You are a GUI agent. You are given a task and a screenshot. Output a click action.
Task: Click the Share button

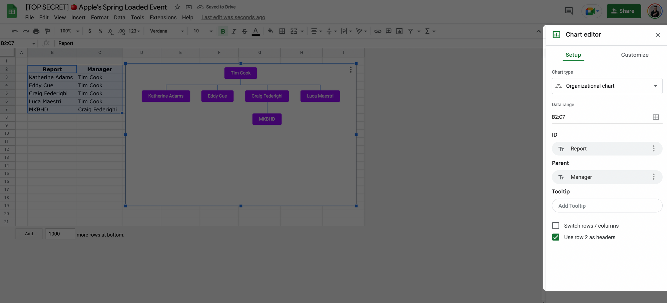624,11
